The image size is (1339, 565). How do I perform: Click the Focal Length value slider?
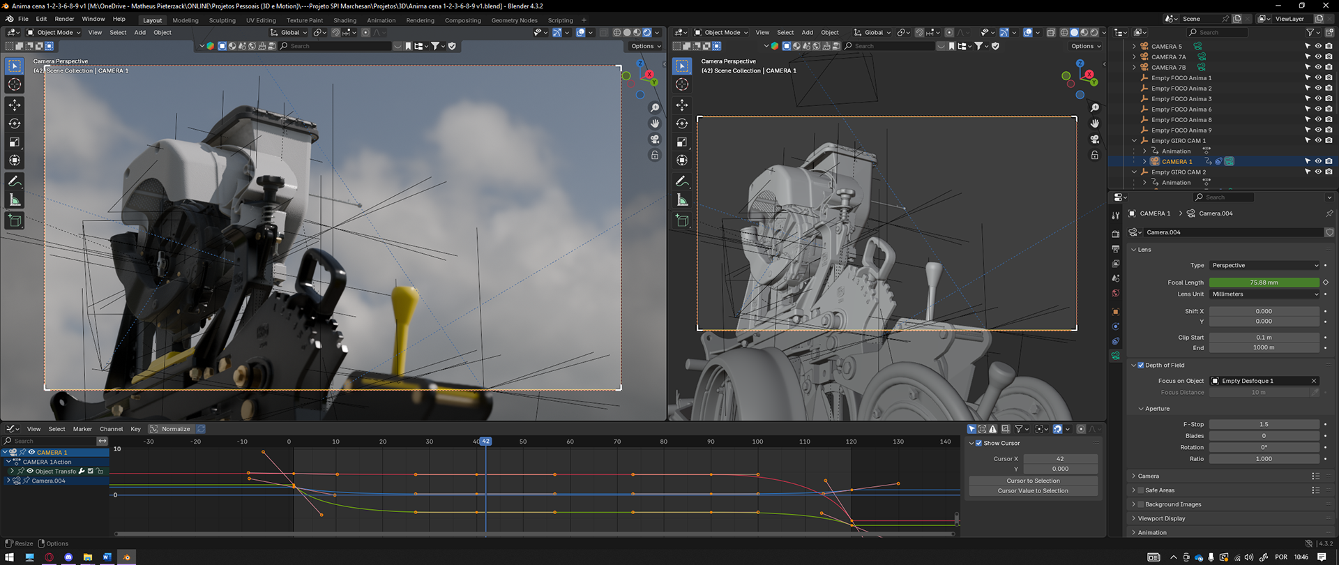click(x=1264, y=282)
